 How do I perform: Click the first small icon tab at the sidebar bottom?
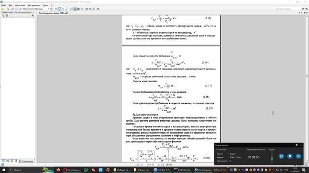(3, 161)
